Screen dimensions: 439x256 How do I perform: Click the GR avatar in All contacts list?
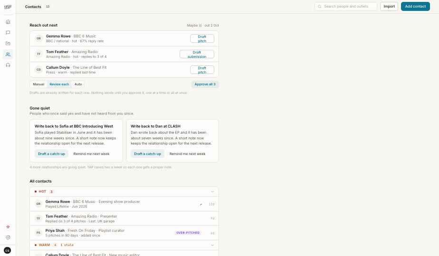tap(38, 204)
